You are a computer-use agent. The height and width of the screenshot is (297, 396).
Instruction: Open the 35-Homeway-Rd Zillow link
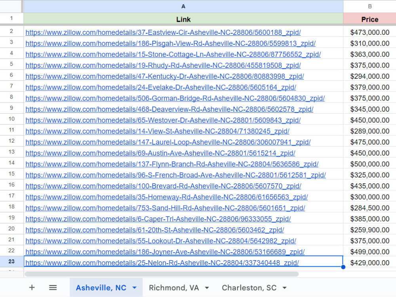pos(166,197)
